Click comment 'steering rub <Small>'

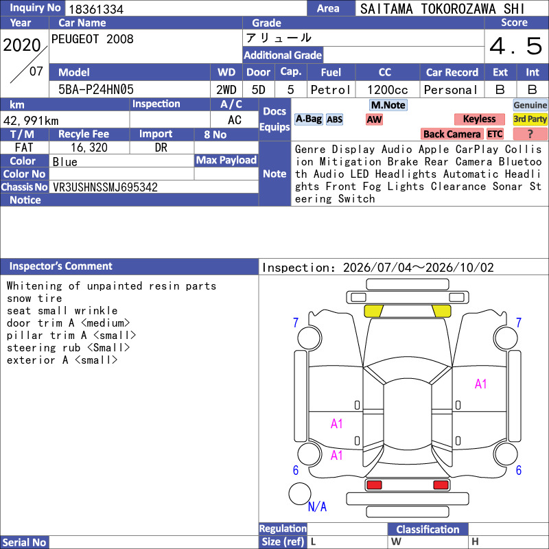(x=68, y=347)
